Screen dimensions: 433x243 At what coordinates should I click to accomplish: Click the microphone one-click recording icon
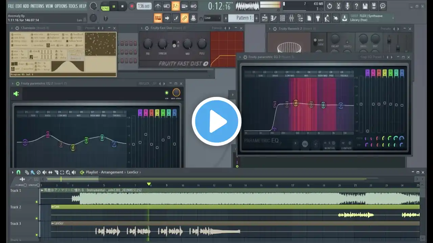point(347,6)
